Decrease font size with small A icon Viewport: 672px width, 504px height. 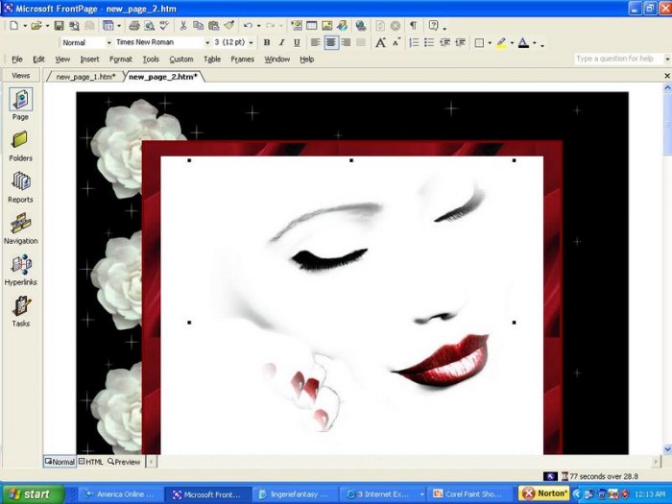(396, 41)
